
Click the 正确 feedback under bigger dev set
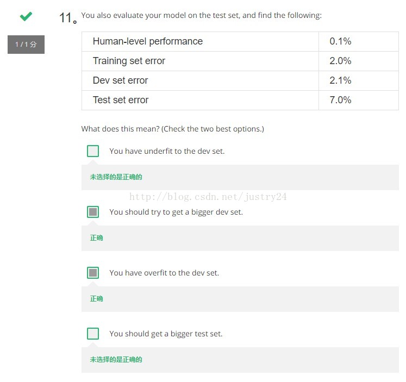96,238
